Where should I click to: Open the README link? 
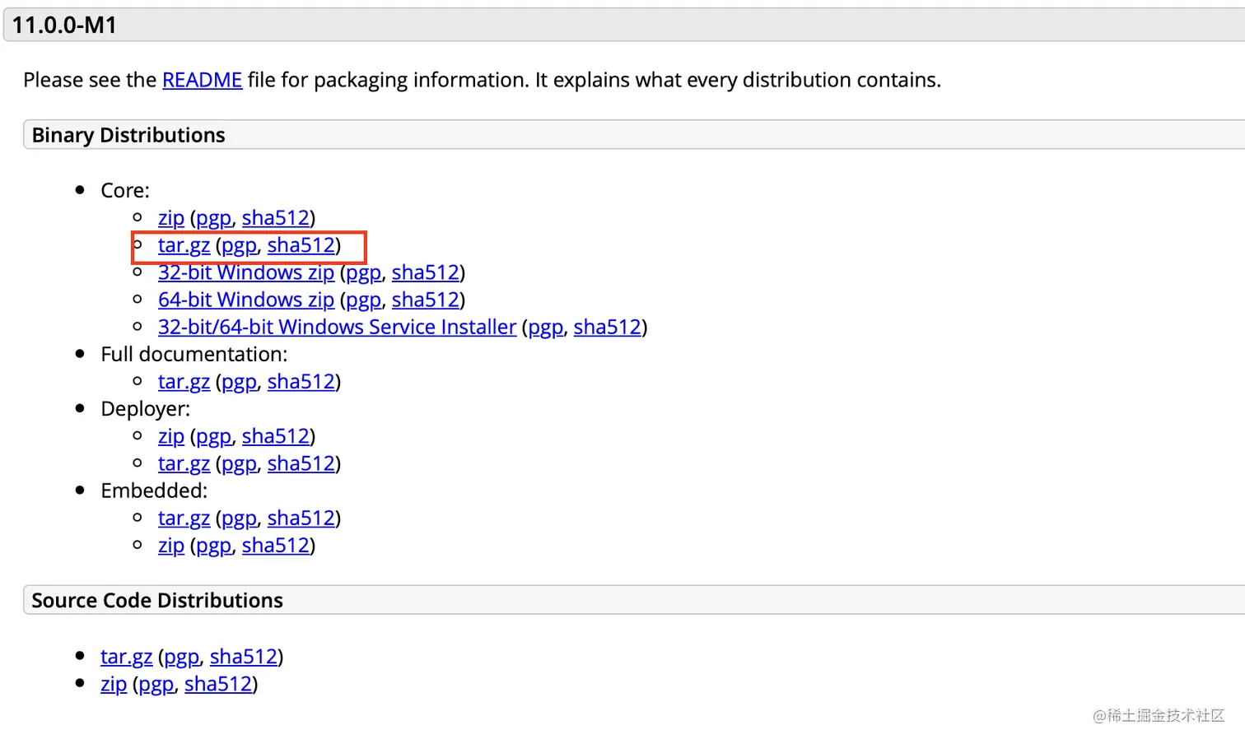pyautogui.click(x=202, y=80)
